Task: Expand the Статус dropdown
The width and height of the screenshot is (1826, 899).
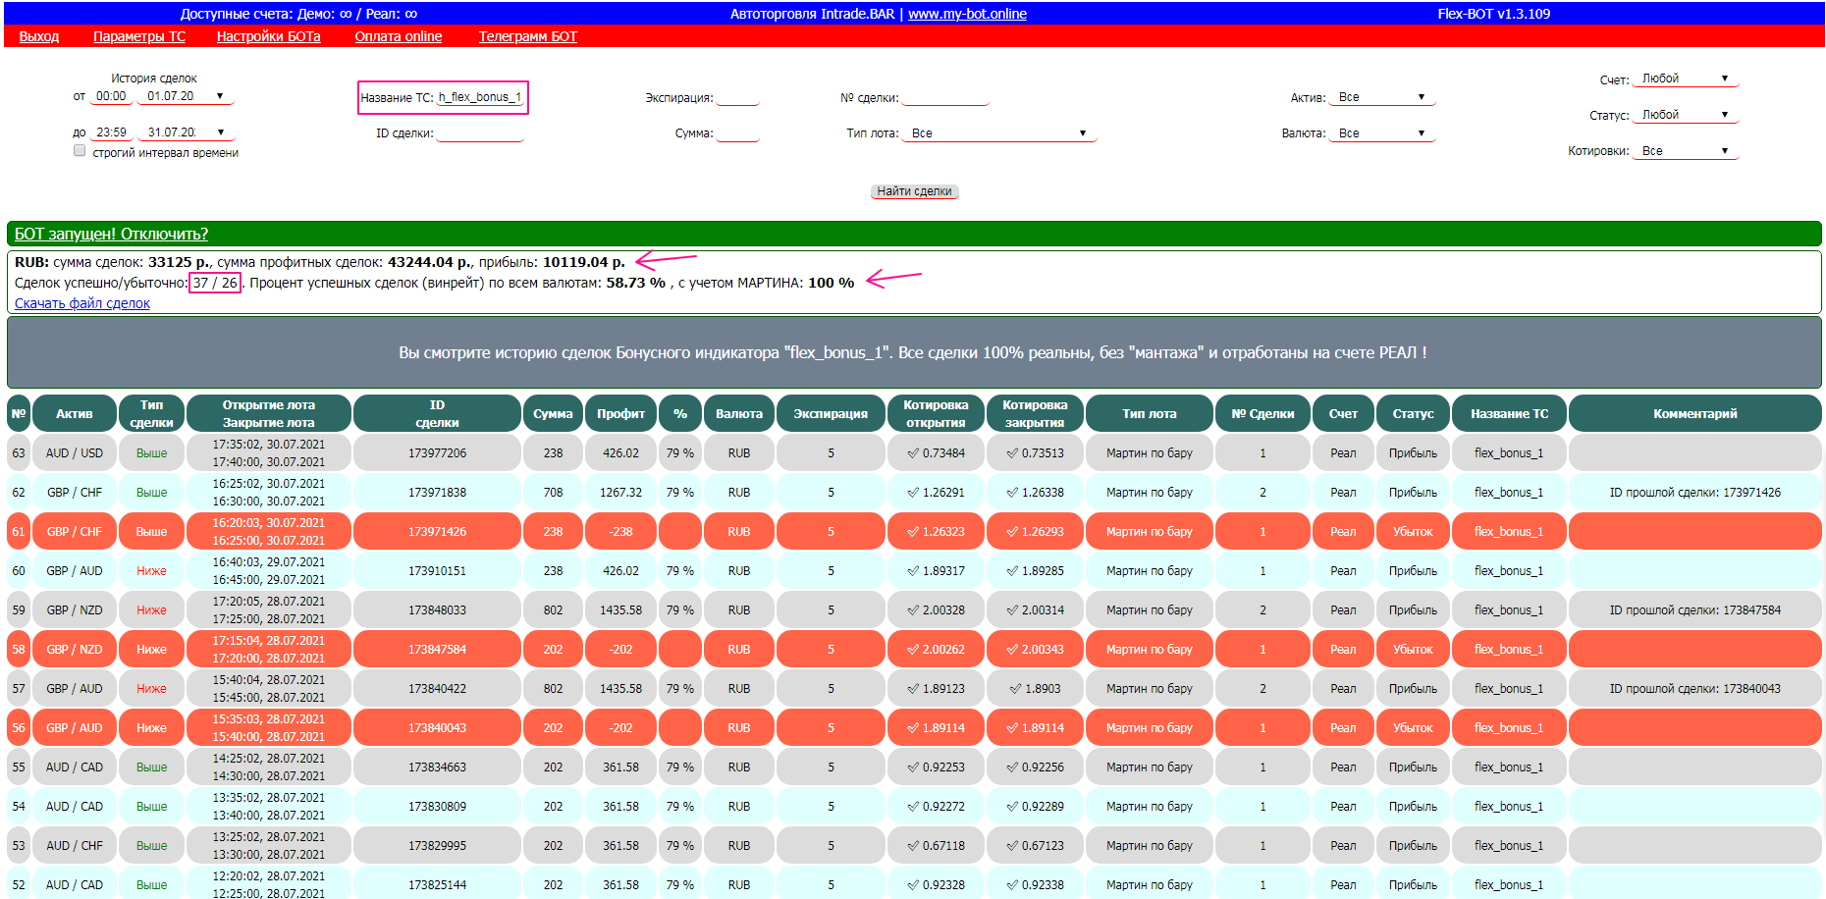Action: [1685, 115]
